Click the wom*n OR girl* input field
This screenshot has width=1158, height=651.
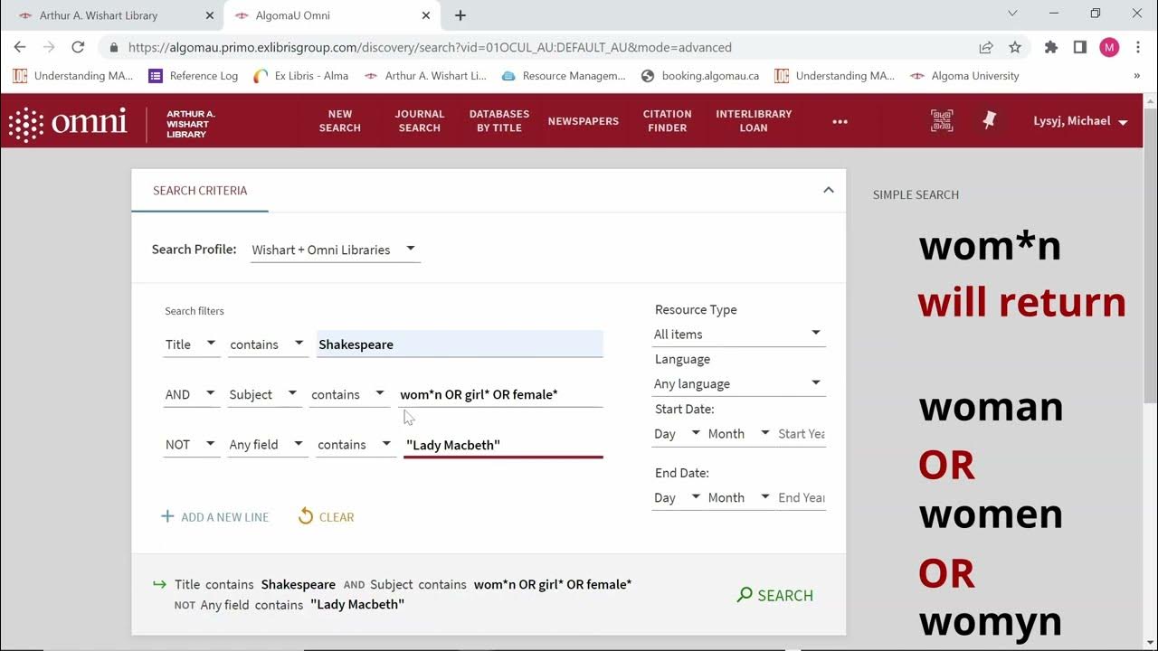500,394
